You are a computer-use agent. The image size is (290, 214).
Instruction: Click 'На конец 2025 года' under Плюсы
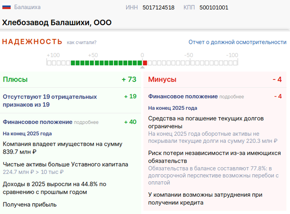pyautogui.click(x=27, y=134)
